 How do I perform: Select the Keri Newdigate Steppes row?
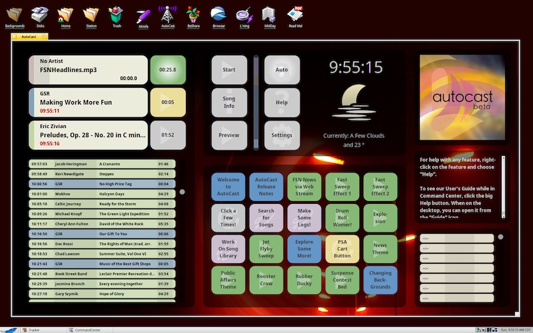102,174
